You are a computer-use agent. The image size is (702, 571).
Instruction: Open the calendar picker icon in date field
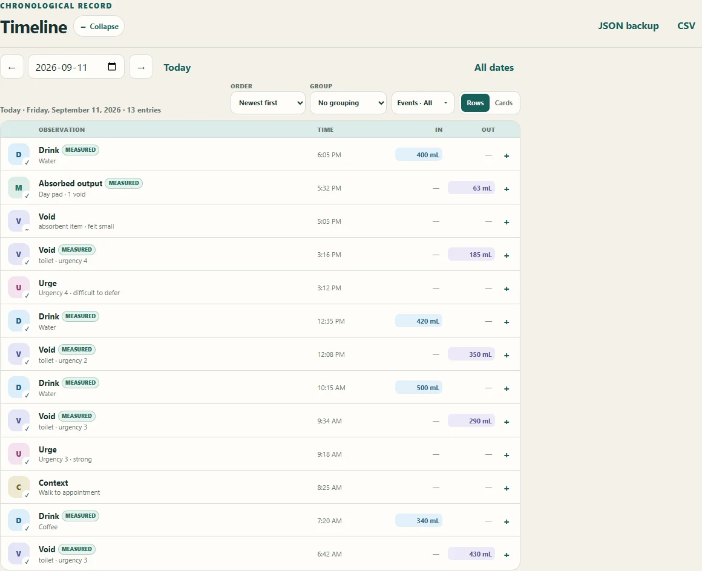point(112,67)
